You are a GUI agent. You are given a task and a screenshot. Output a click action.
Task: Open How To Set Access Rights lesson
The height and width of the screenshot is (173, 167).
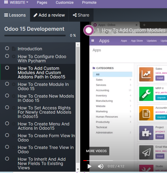coord(44,112)
